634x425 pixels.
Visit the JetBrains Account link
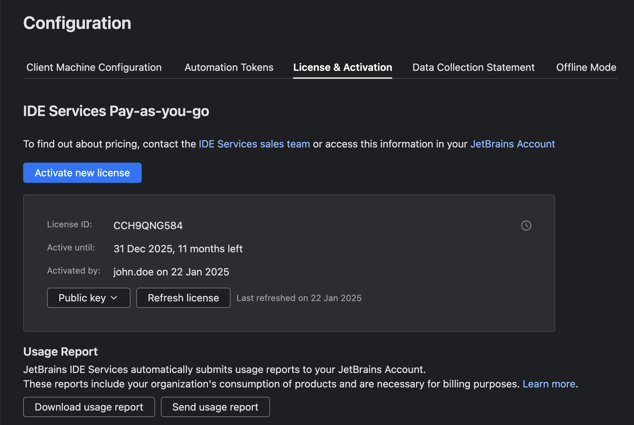pyautogui.click(x=513, y=144)
